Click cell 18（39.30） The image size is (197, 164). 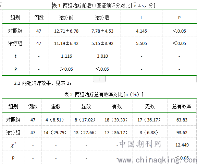(x=116, y=120)
